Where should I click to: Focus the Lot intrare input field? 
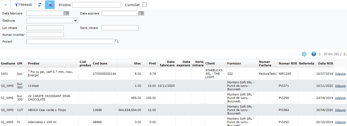tap(45, 28)
